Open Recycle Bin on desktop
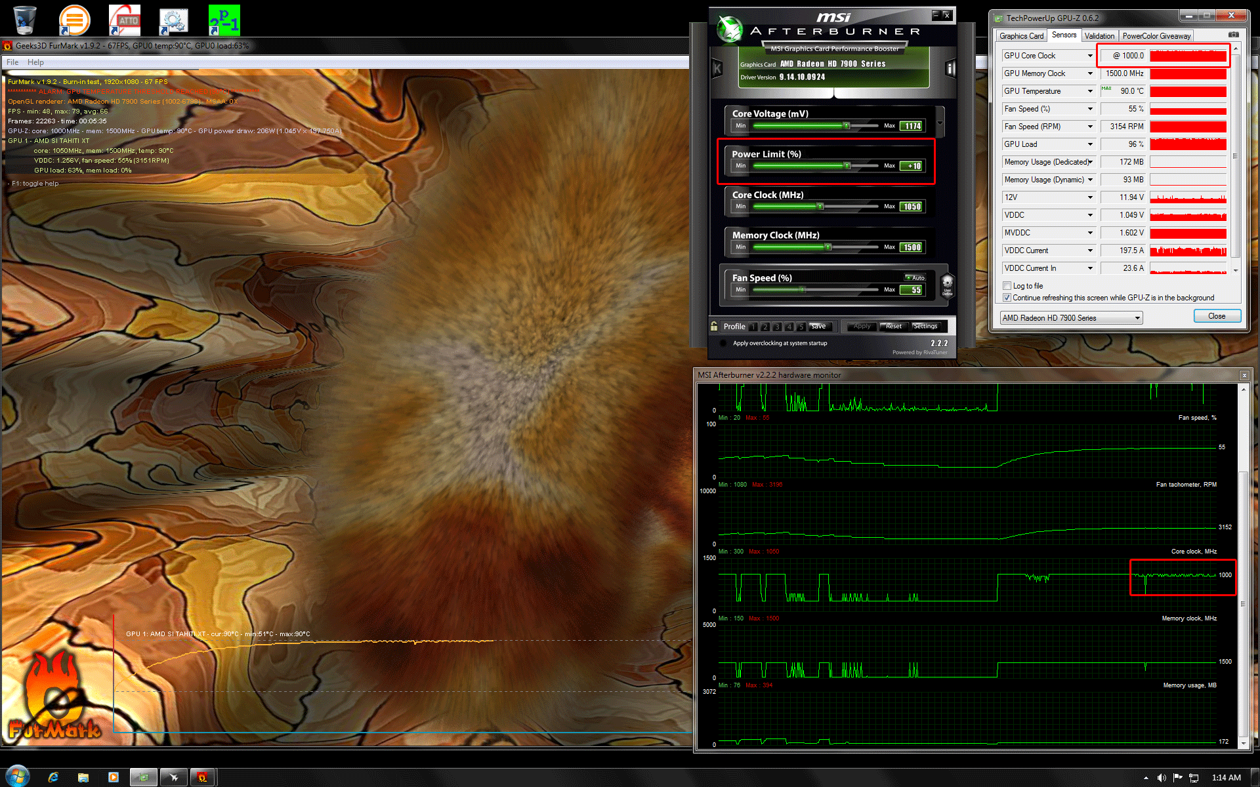The width and height of the screenshot is (1260, 787). pos(24,20)
